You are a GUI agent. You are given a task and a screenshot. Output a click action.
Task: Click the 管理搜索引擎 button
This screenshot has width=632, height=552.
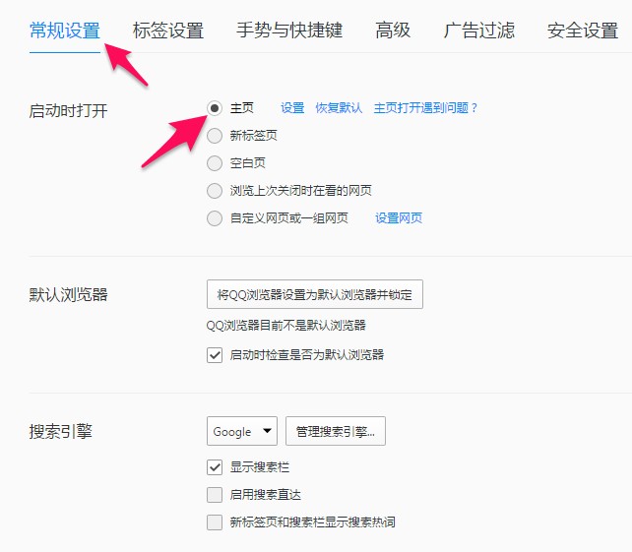(336, 431)
